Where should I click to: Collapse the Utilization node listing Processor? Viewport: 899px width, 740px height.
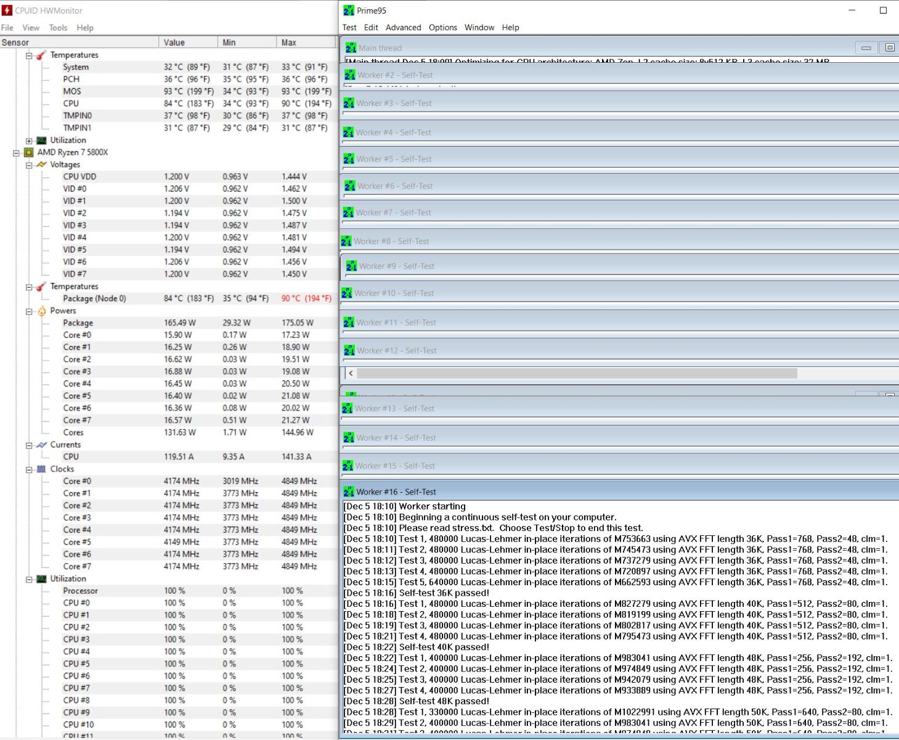coord(29,580)
